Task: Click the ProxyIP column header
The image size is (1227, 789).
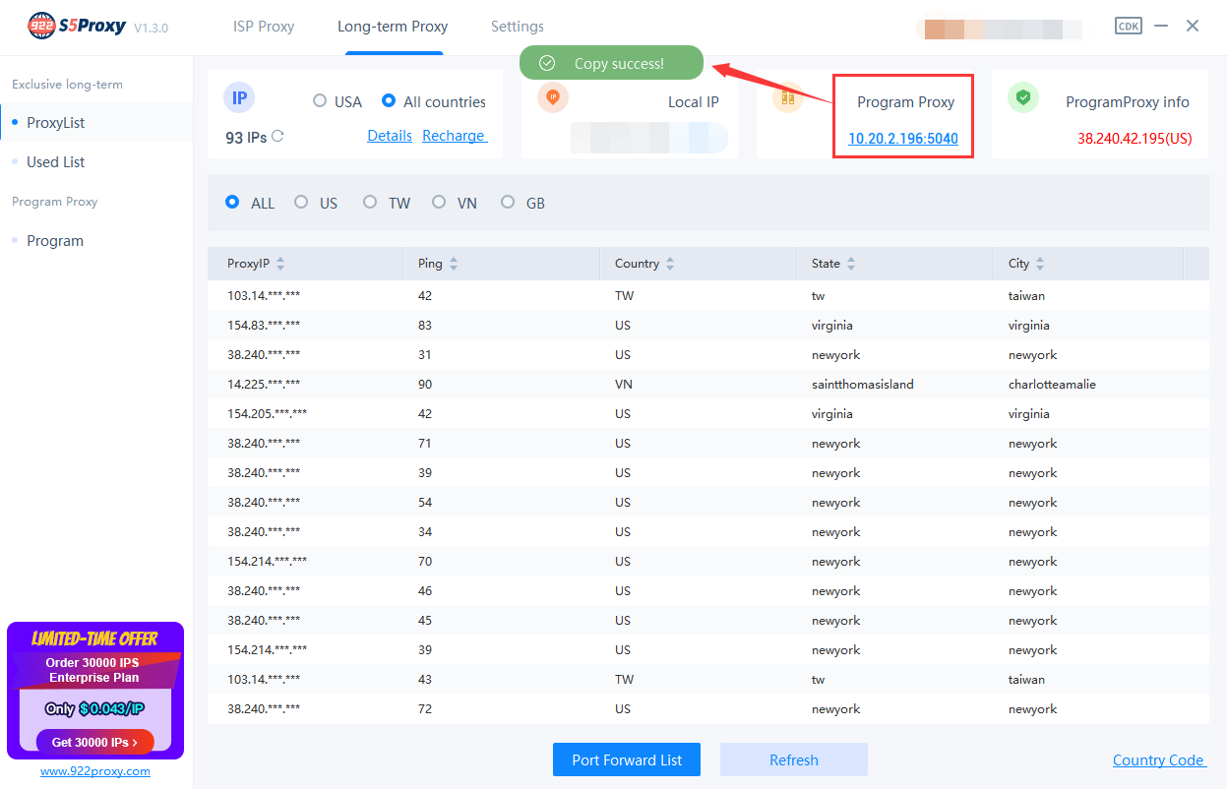Action: pyautogui.click(x=305, y=264)
